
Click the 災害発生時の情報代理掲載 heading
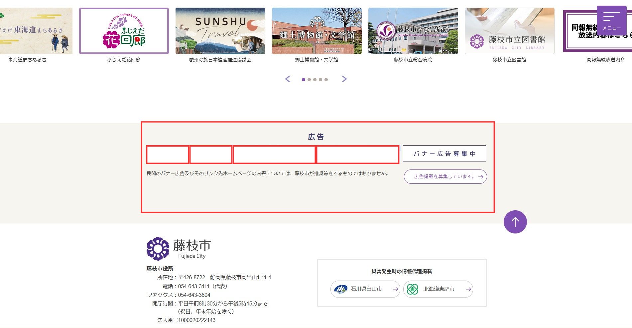[402, 271]
